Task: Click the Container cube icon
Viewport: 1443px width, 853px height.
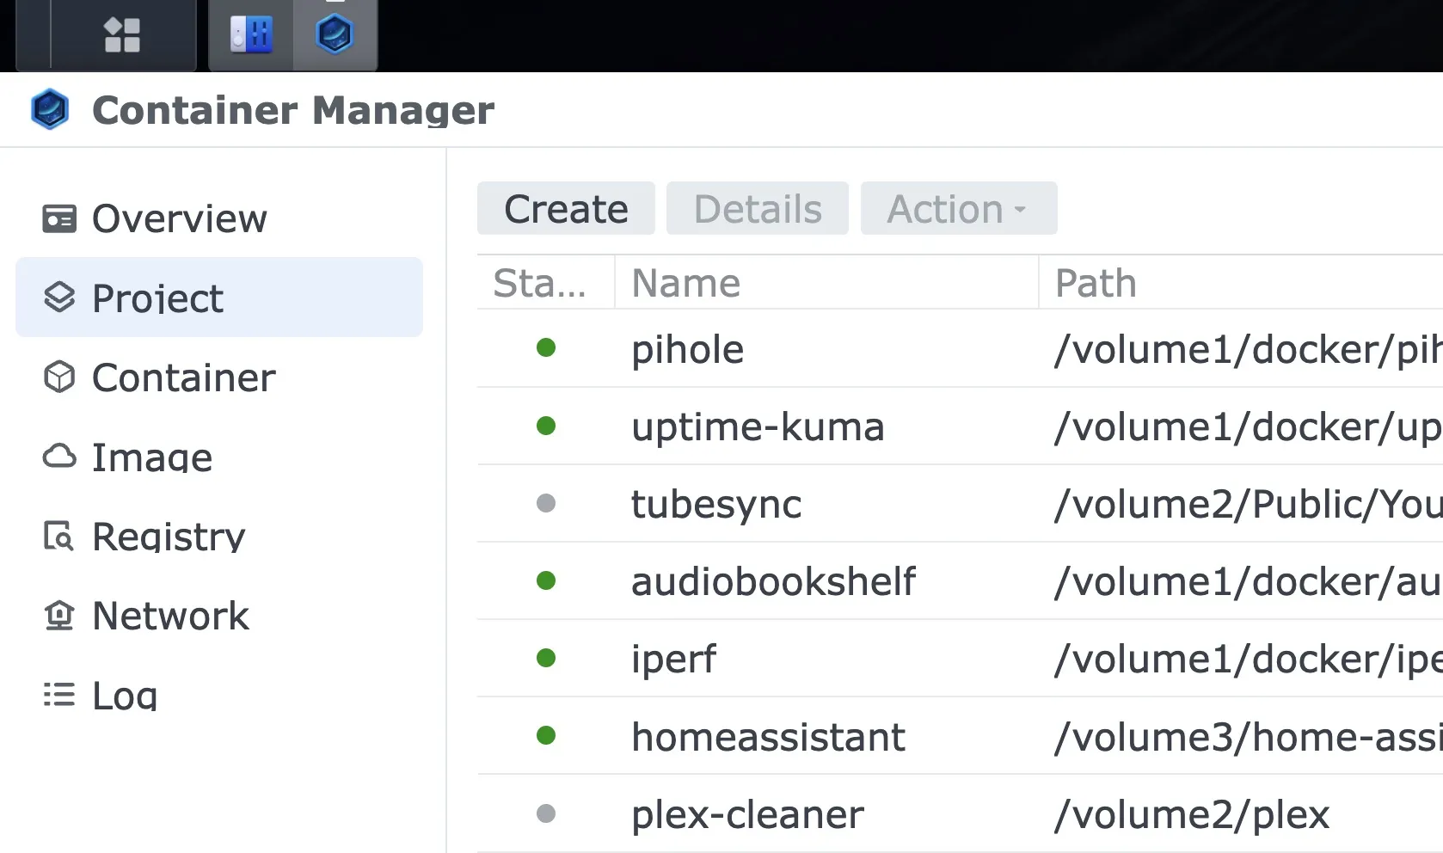Action: point(58,377)
